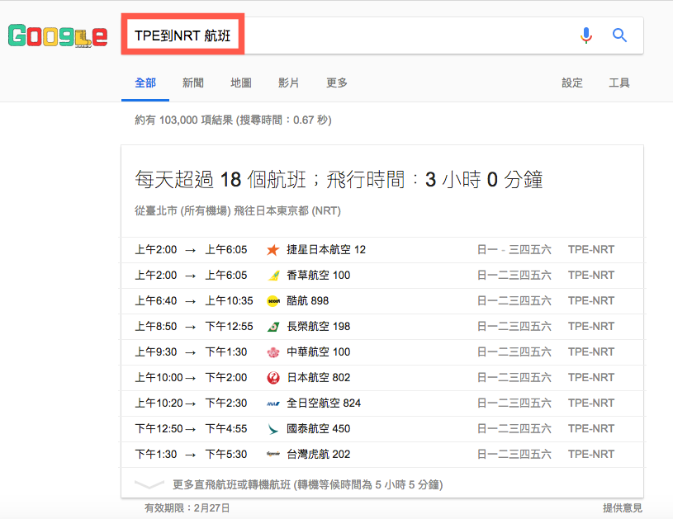
Task: Click the subtitle 從臺北市 飛往日本東京都 (NRT)
Action: (238, 211)
